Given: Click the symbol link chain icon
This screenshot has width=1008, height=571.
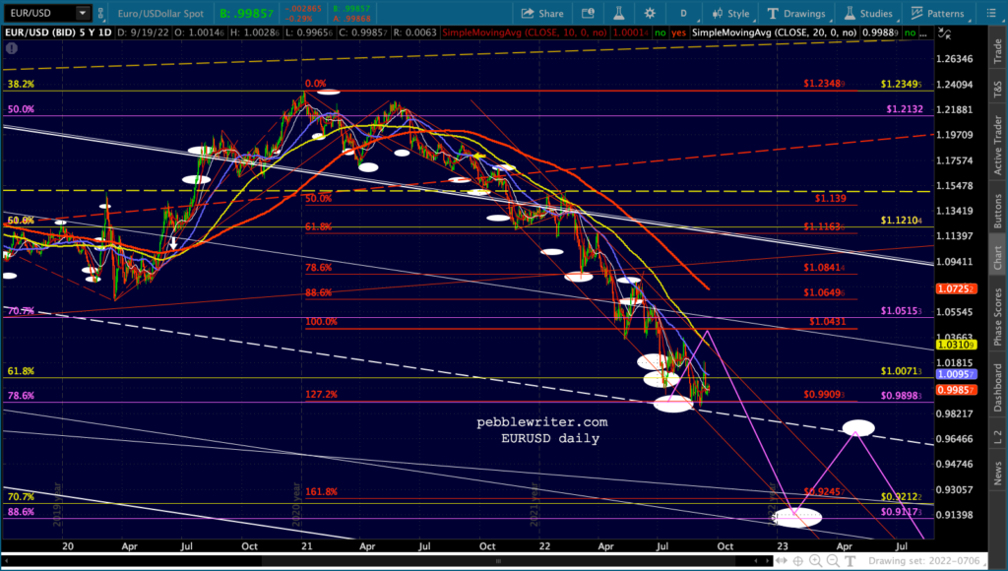Looking at the screenshot, I should pos(100,13).
